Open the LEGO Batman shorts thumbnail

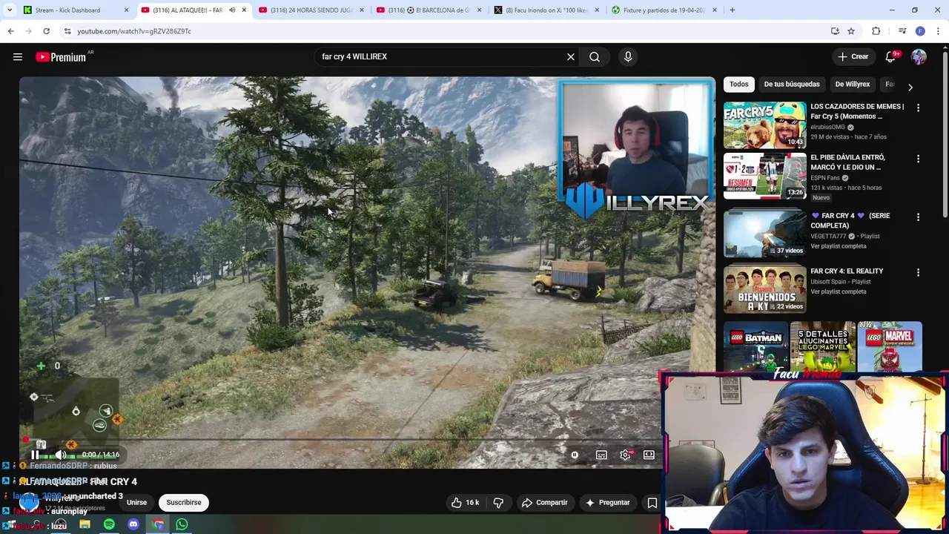click(755, 346)
